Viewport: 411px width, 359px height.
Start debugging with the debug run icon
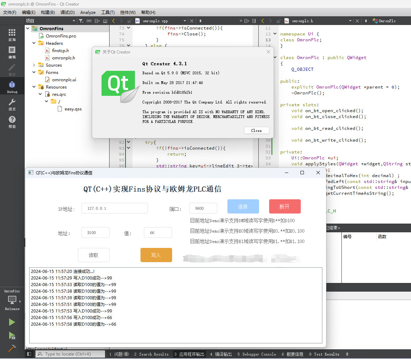click(11, 336)
